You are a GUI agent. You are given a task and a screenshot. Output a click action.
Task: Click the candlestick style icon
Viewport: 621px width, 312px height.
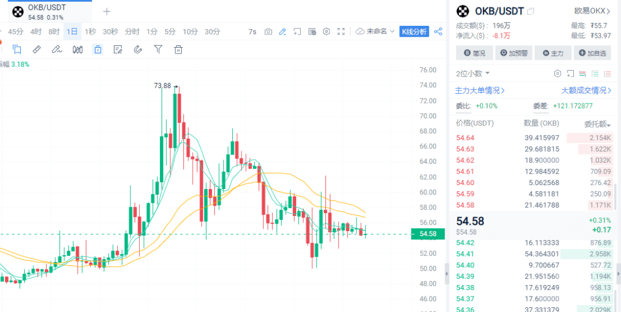(78, 49)
